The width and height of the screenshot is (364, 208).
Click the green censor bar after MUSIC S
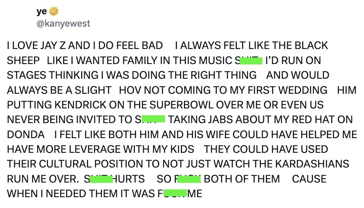251,61
